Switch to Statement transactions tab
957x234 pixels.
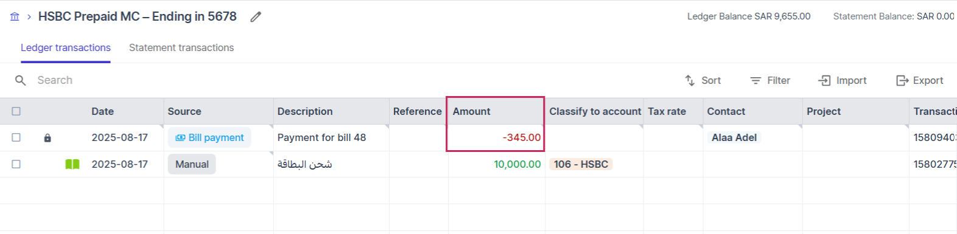click(181, 47)
